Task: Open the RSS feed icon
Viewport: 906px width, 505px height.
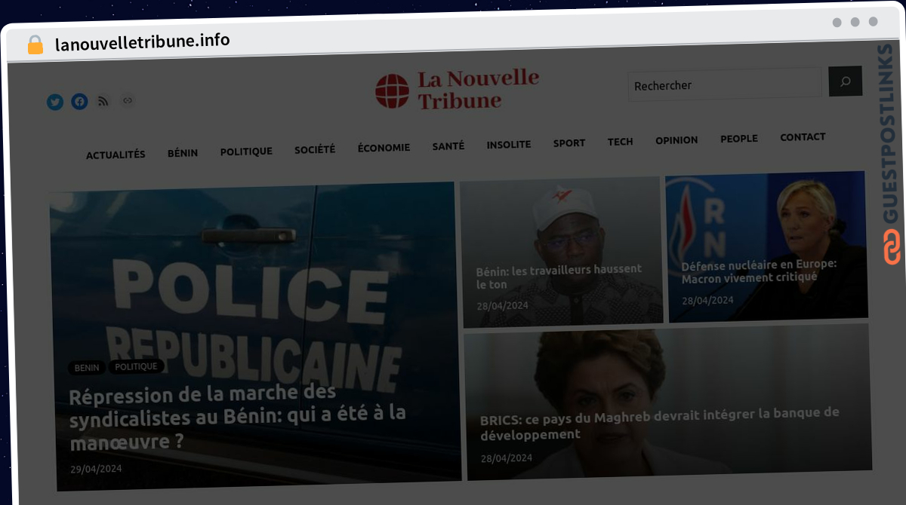Action: pyautogui.click(x=103, y=101)
